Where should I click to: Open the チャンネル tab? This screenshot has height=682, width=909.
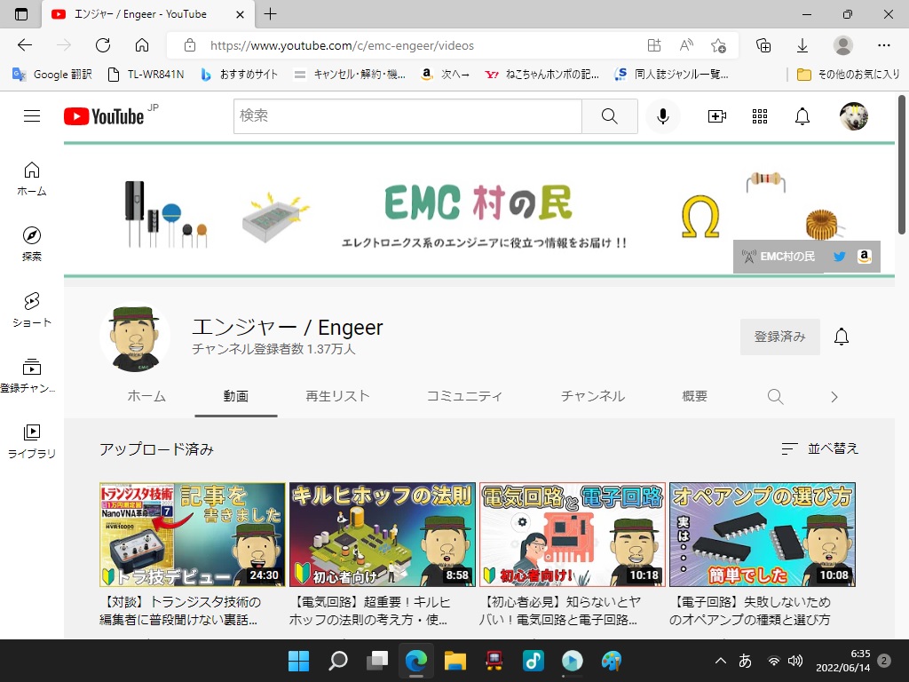pos(592,396)
